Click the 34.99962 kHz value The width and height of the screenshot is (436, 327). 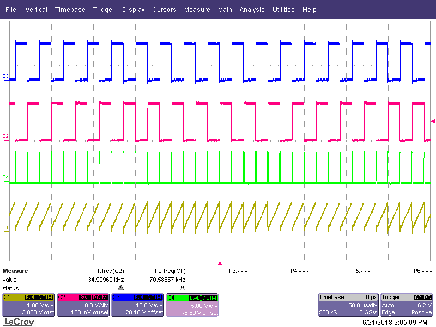tap(106, 280)
